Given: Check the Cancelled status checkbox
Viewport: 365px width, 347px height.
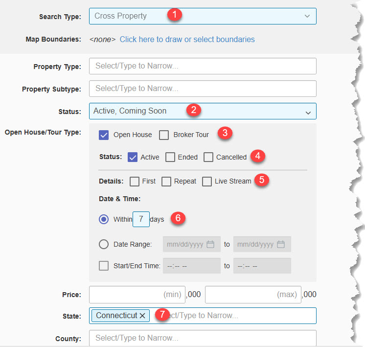Looking at the screenshot, I should click(208, 157).
